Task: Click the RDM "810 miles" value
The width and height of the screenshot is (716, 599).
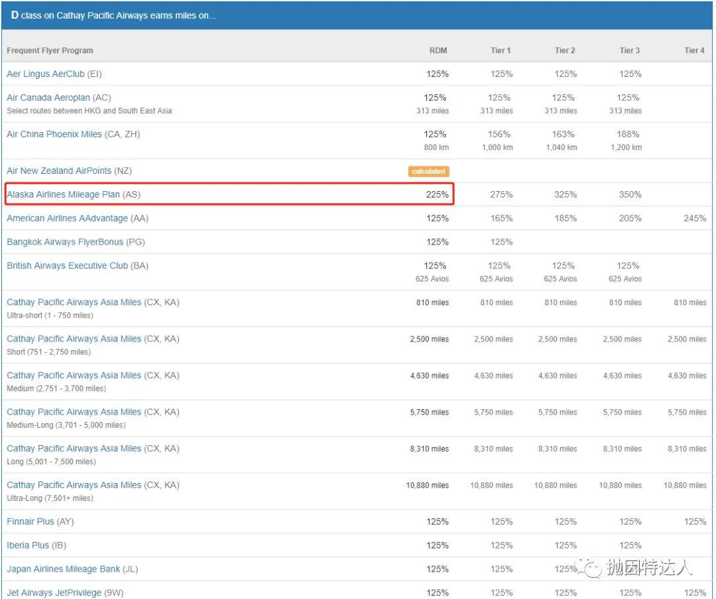Action: (x=432, y=302)
